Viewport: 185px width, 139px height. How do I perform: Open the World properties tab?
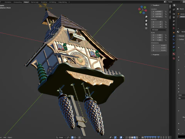[x=174, y=28]
